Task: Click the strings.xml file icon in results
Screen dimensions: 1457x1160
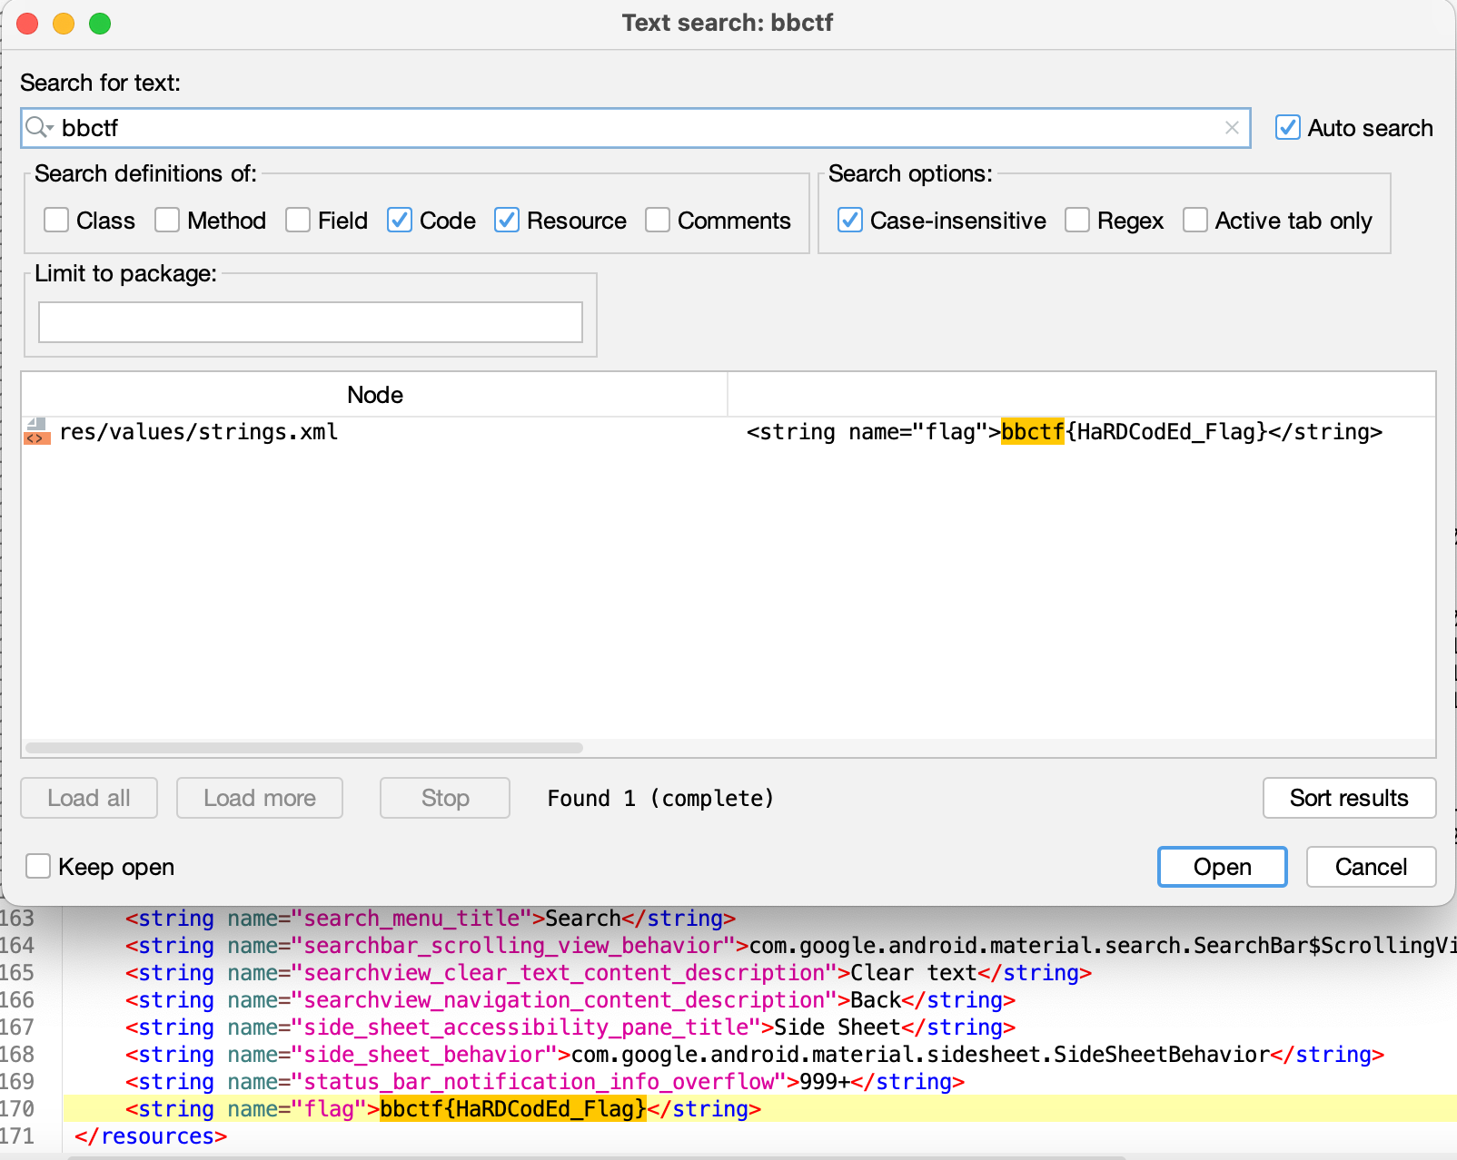Action: [36, 431]
